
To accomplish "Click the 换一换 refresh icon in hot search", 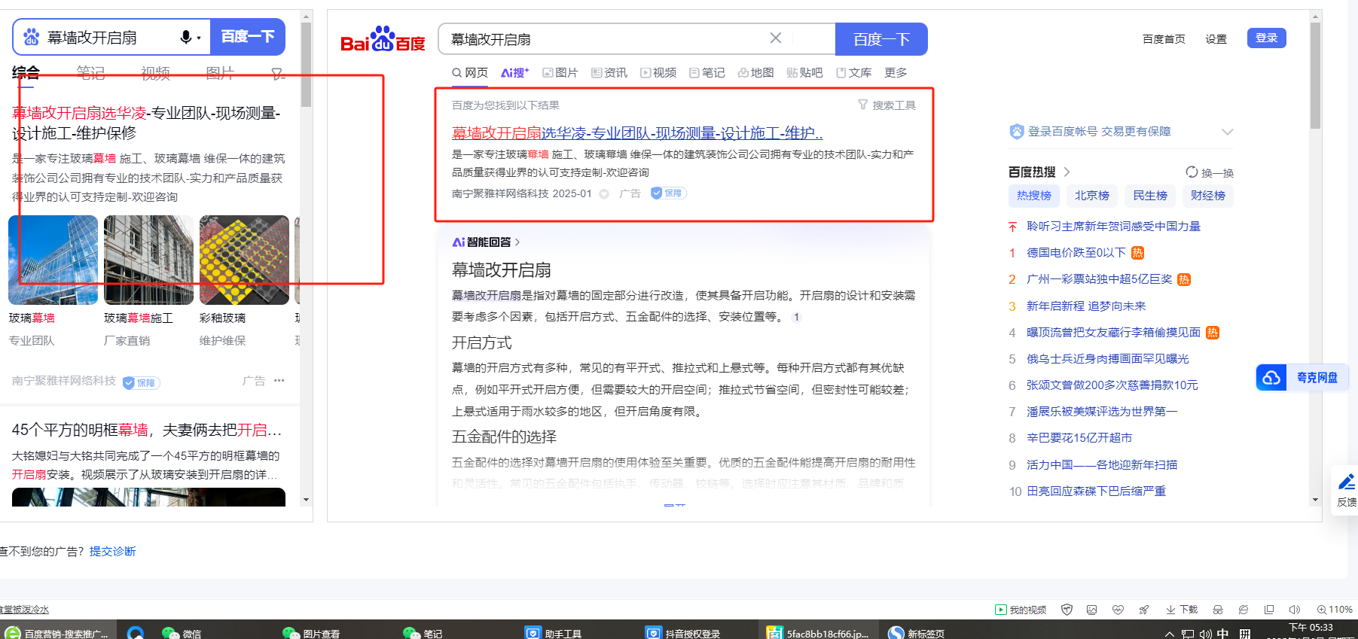I will point(1192,172).
